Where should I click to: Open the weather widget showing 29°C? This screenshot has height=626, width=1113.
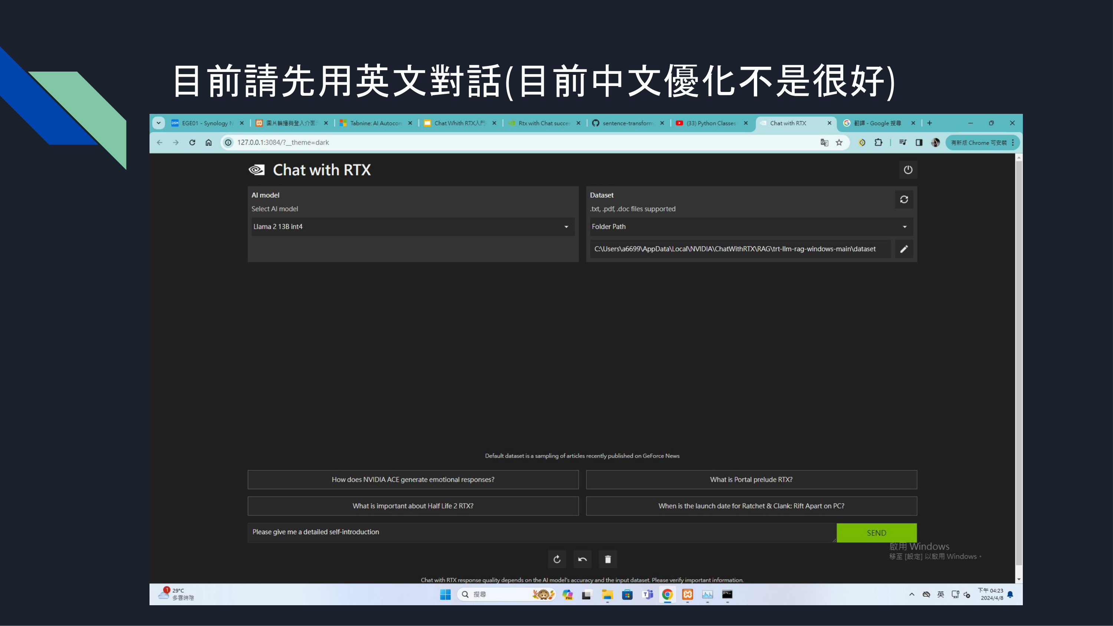click(176, 594)
